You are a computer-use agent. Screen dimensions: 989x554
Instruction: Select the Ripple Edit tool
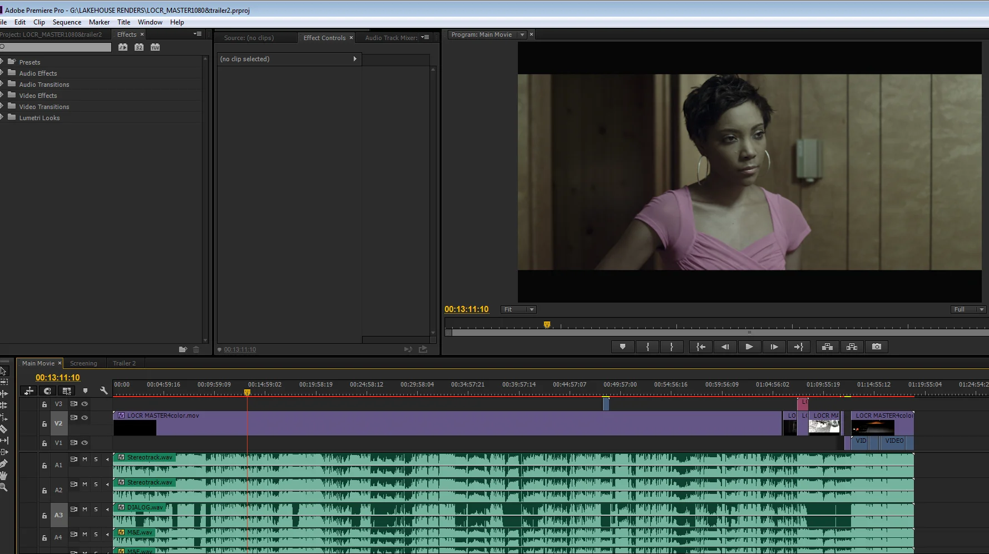pyautogui.click(x=3, y=394)
